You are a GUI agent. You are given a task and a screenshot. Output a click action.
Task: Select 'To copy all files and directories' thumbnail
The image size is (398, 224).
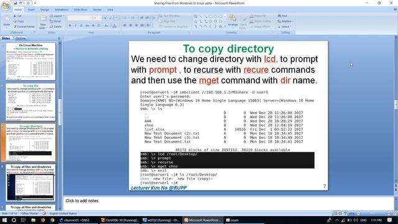pos(30,183)
